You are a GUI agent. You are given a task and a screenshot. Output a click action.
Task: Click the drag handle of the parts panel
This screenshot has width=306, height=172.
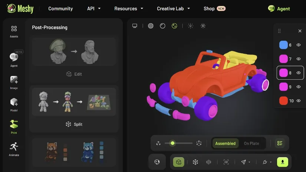(279, 31)
